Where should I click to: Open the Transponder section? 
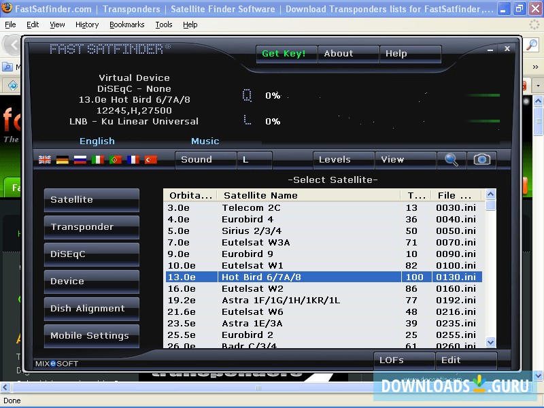(92, 227)
